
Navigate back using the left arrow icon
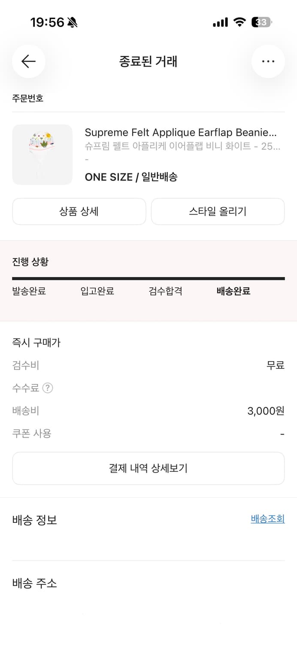(x=28, y=61)
